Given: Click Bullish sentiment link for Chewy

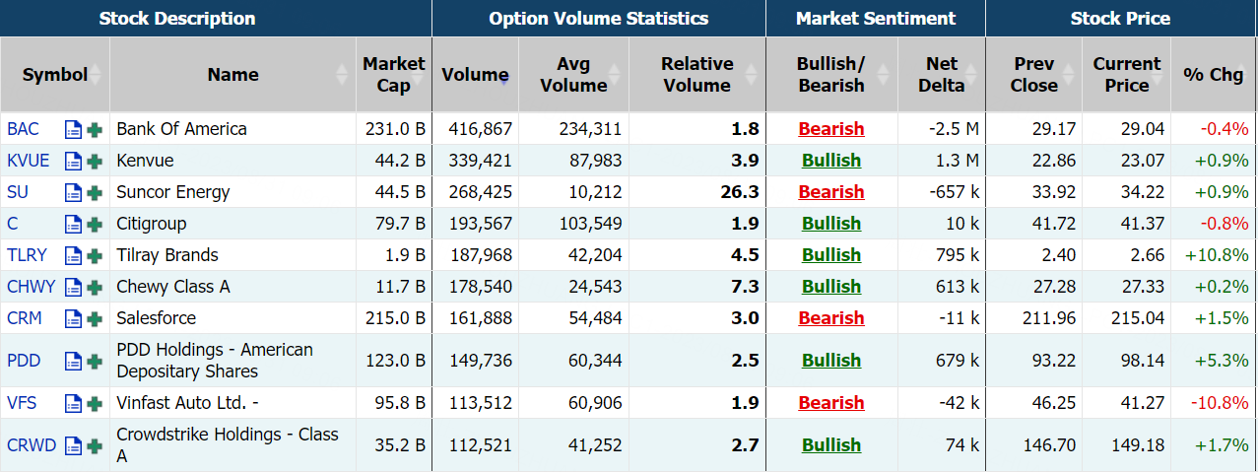Looking at the screenshot, I should point(831,287).
